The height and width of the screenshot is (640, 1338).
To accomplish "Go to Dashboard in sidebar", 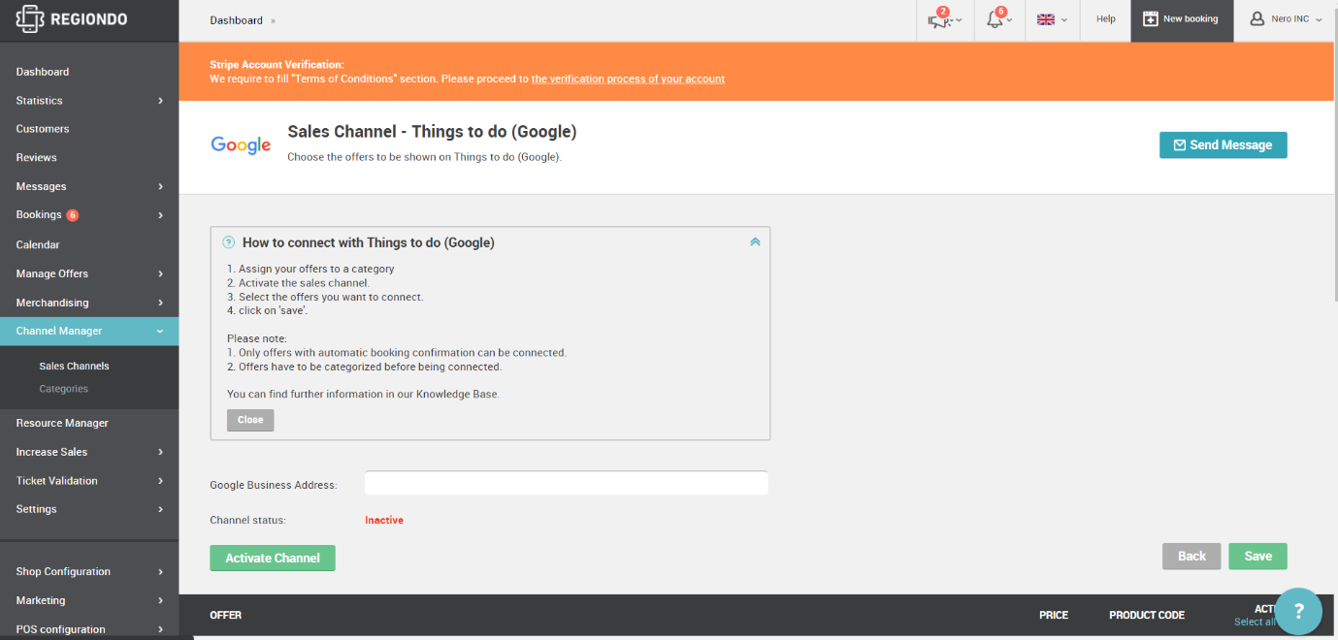I will 43,72.
